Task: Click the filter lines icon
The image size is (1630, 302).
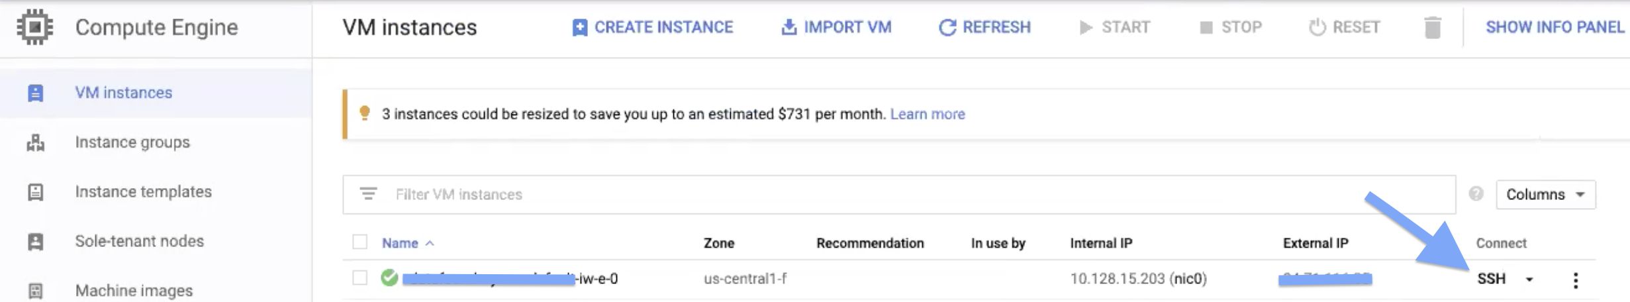Action: (368, 194)
